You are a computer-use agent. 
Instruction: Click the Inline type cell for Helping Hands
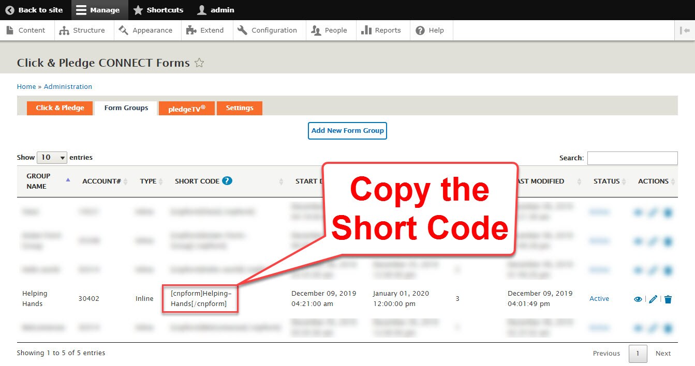[x=144, y=299]
